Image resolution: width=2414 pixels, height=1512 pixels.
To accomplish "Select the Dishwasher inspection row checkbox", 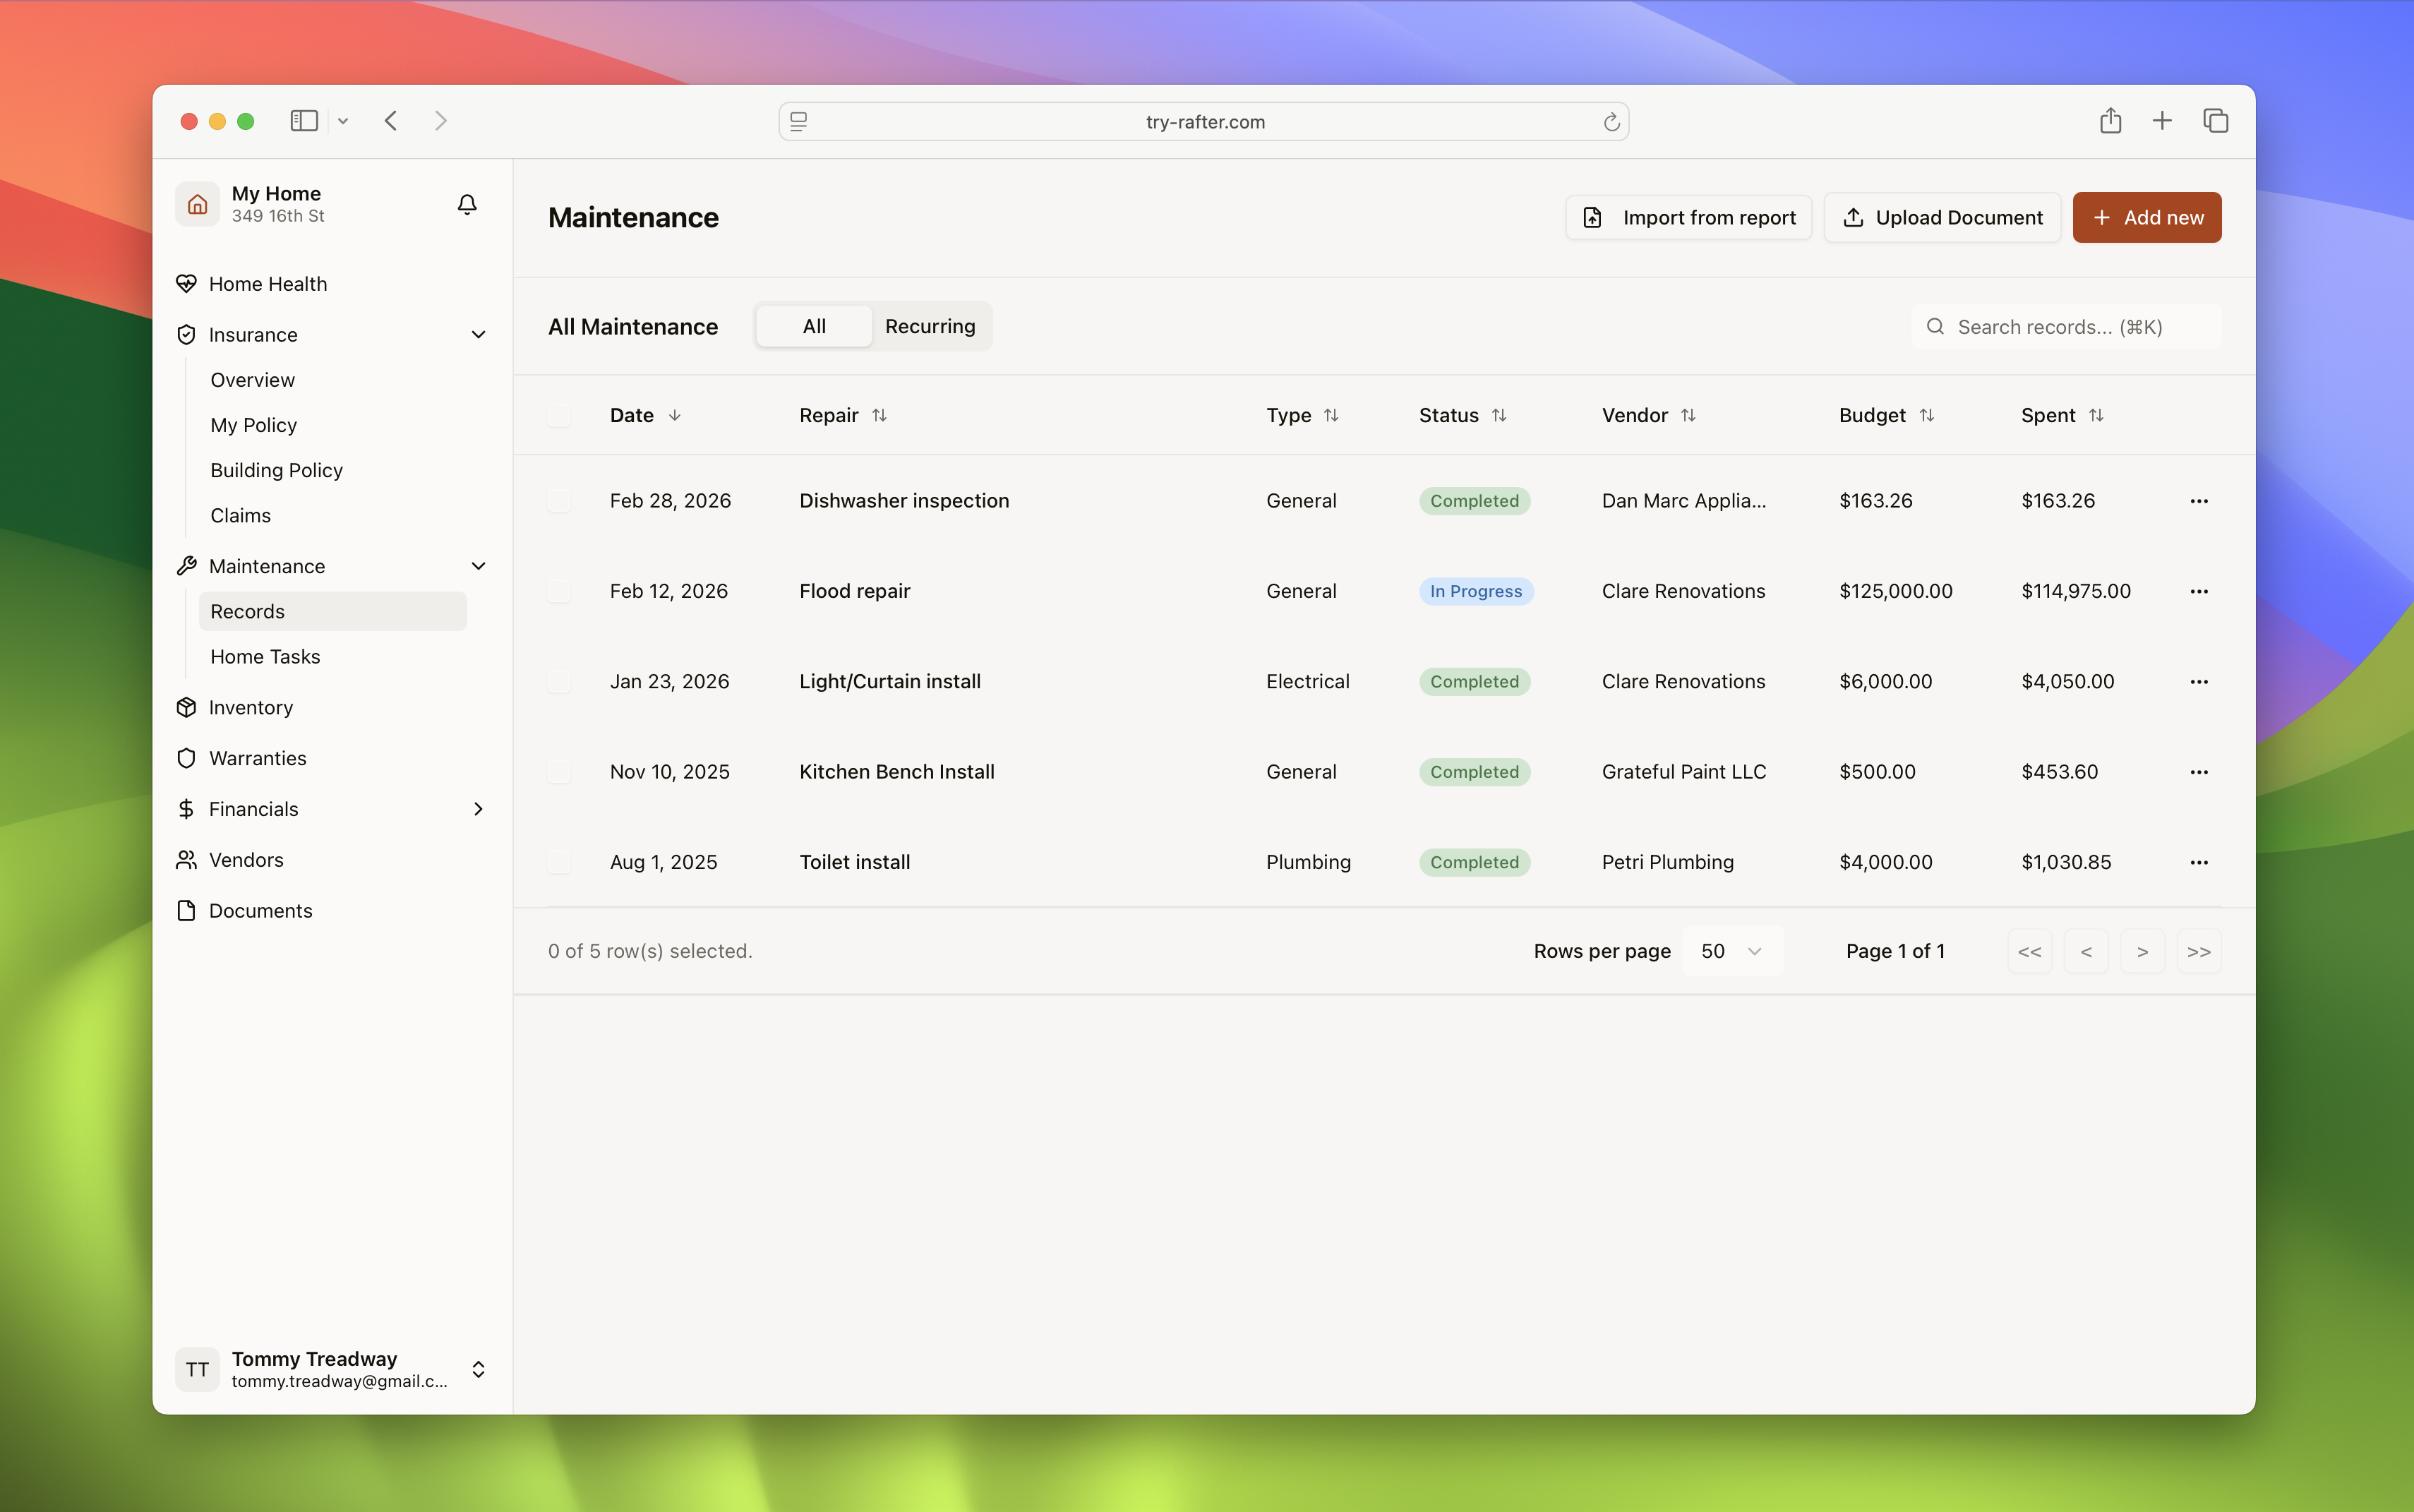I will [x=559, y=501].
